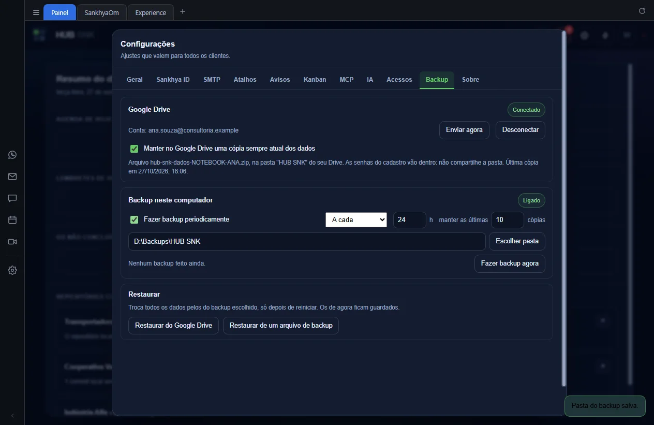Image resolution: width=654 pixels, height=425 pixels.
Task: Collapse the sidebar with the bottom chevron
Action: [x=12, y=416]
